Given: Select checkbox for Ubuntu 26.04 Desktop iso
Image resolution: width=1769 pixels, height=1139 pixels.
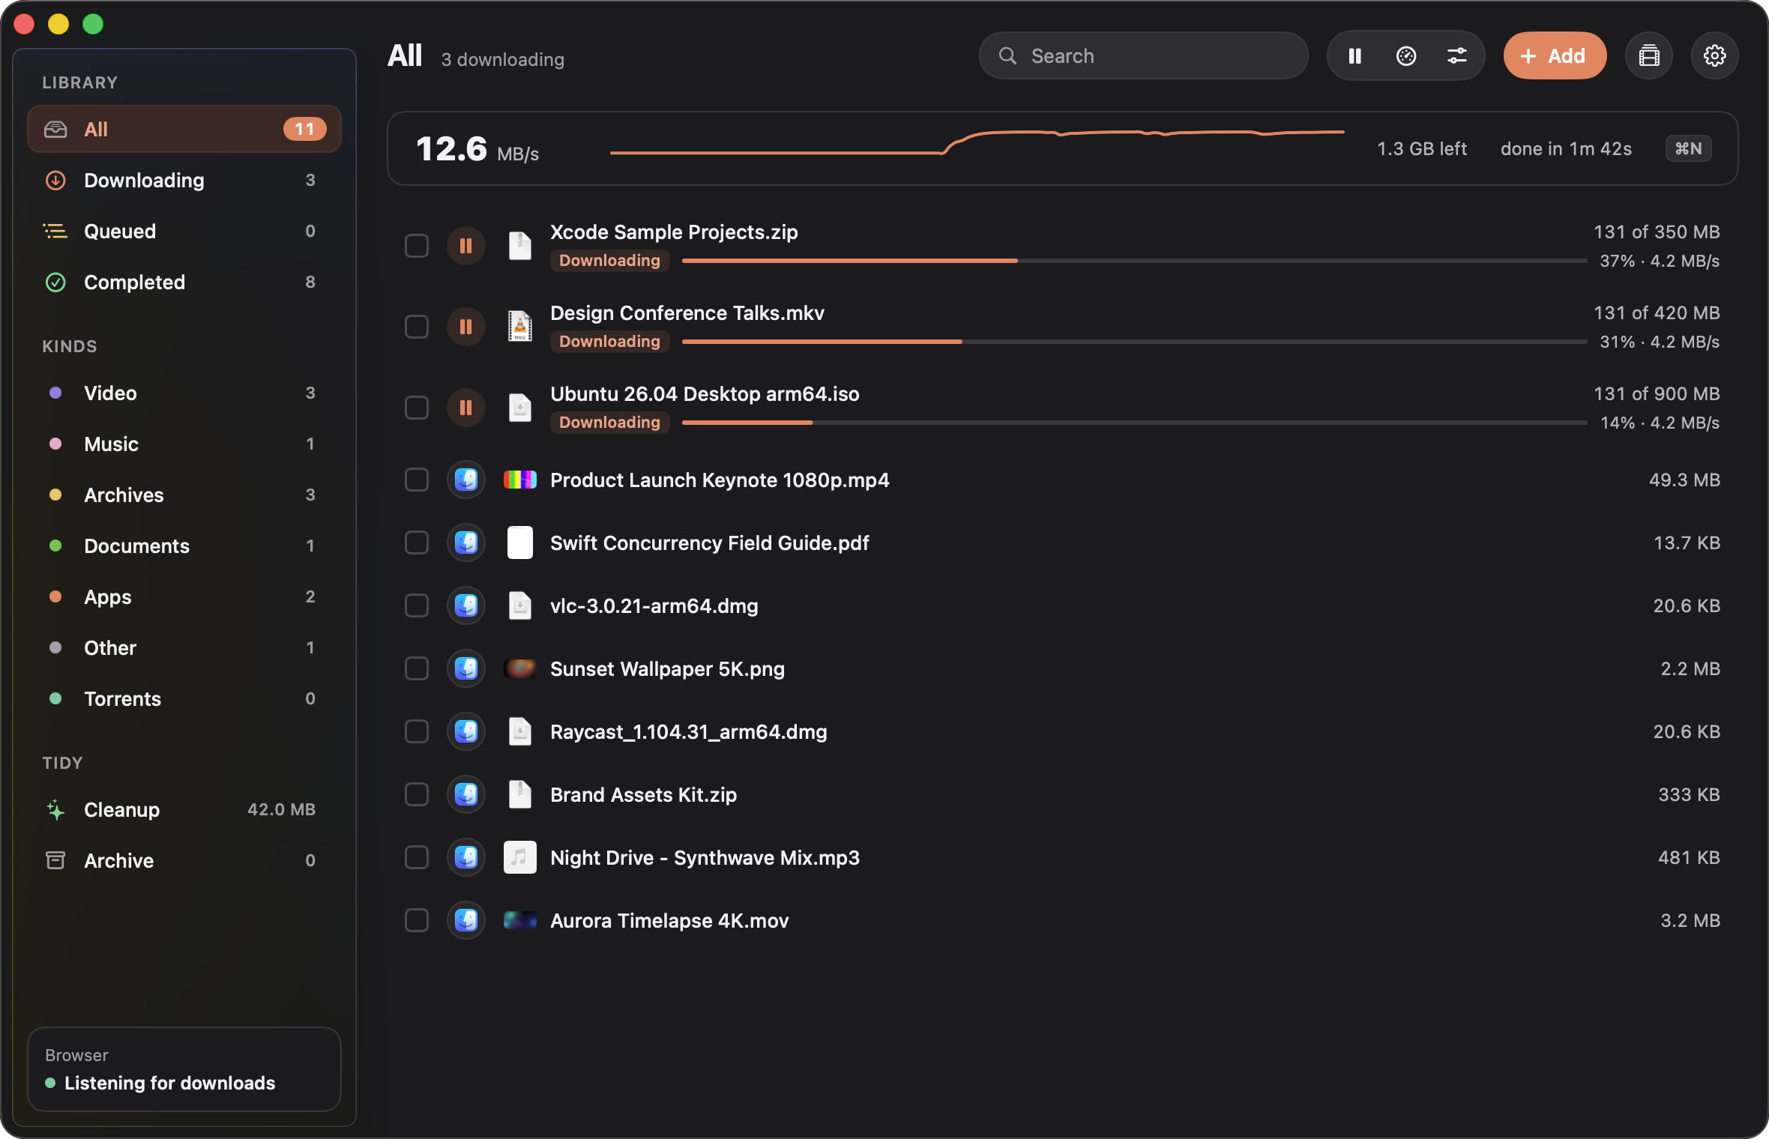Looking at the screenshot, I should [417, 408].
